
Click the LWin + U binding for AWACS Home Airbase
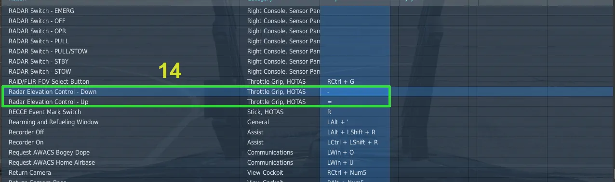tap(355, 162)
